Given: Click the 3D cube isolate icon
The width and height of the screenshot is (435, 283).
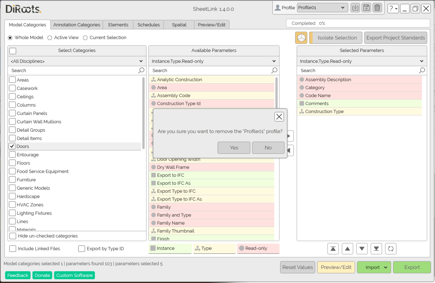Looking at the screenshot, I should [x=301, y=38].
